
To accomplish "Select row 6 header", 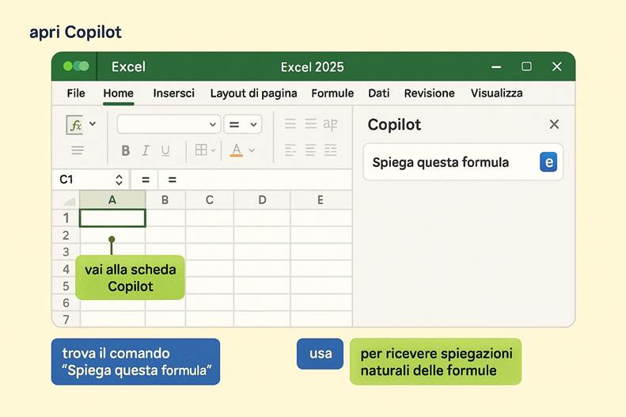I will [66, 303].
